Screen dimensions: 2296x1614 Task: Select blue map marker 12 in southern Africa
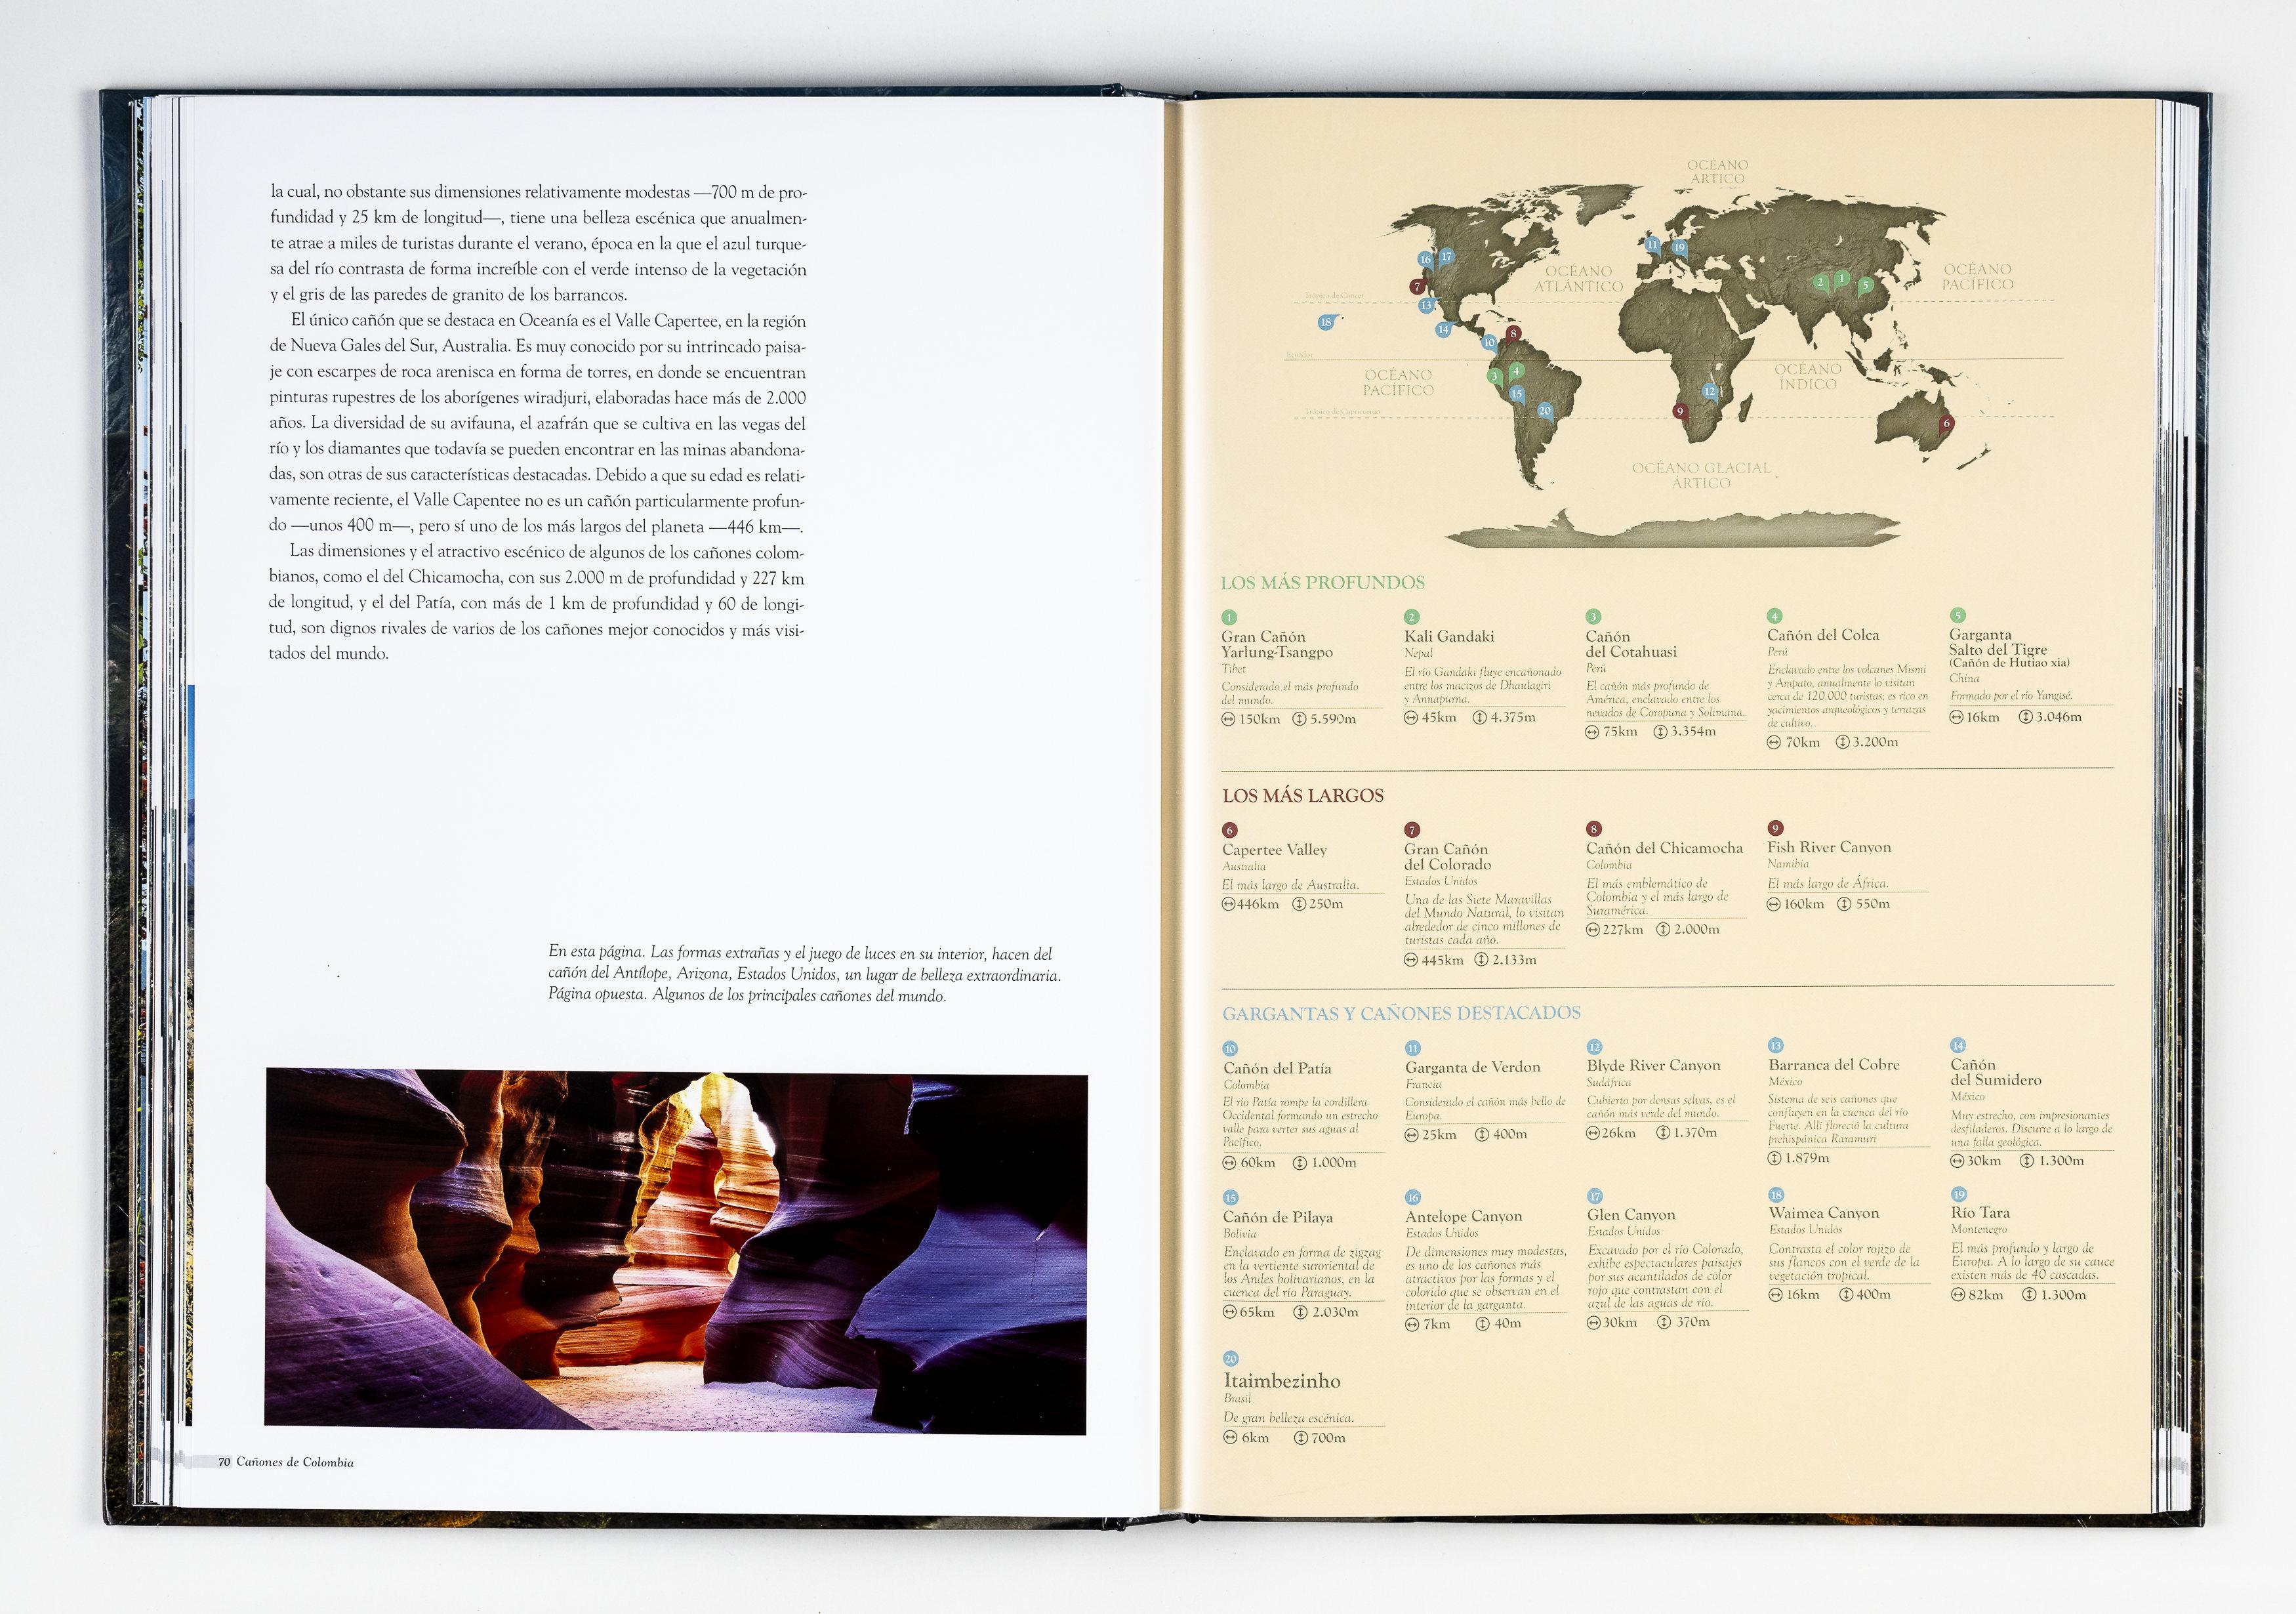[x=1710, y=391]
